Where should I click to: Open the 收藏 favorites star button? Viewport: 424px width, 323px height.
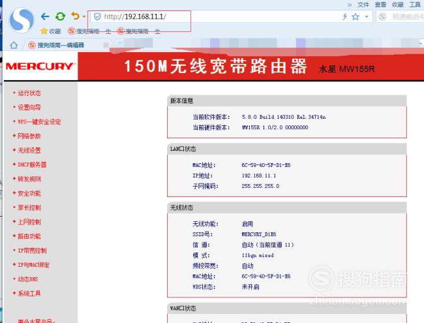click(51, 31)
